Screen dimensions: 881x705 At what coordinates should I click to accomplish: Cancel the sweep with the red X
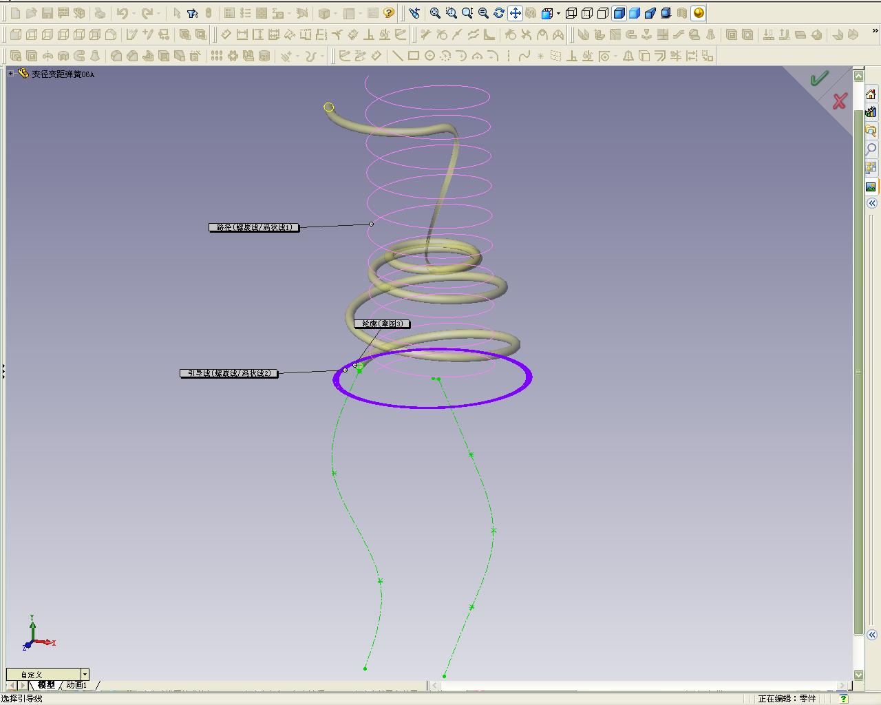tap(839, 102)
